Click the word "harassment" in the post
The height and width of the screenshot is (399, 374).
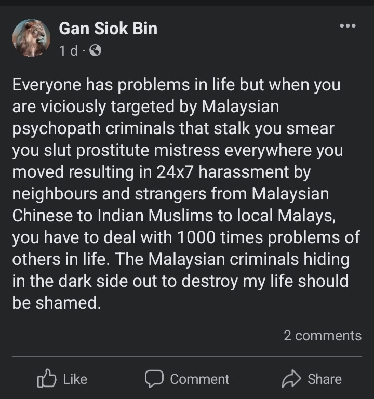coord(244,172)
